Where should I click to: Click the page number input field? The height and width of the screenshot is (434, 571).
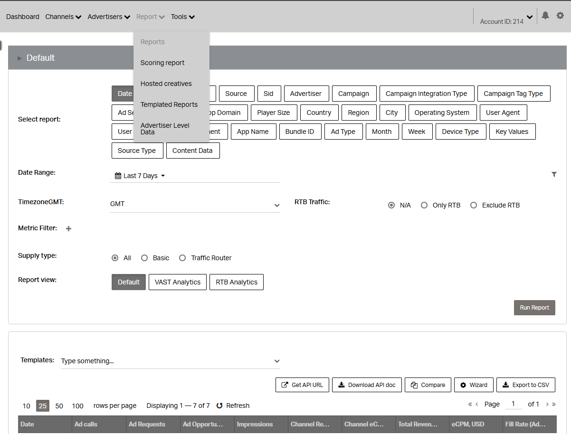(513, 404)
